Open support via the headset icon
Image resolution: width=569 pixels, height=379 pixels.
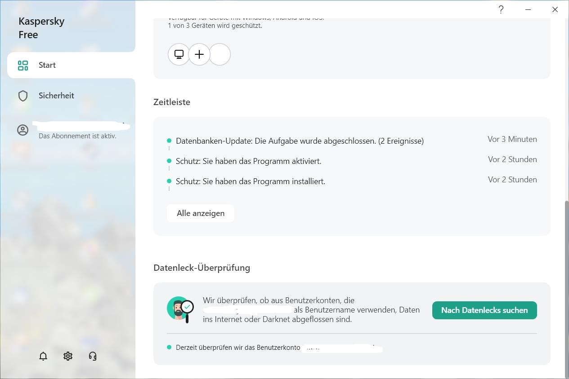pos(93,356)
